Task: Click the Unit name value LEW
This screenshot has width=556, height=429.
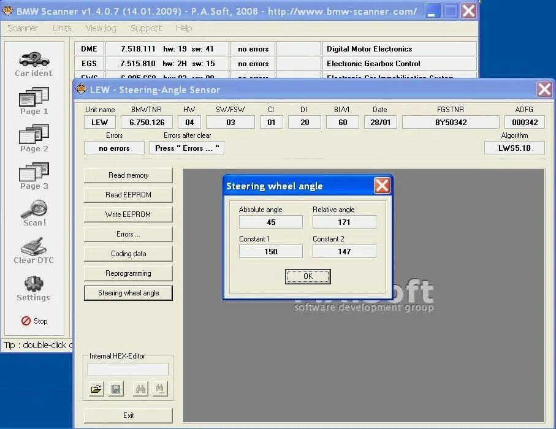Action: pos(100,123)
